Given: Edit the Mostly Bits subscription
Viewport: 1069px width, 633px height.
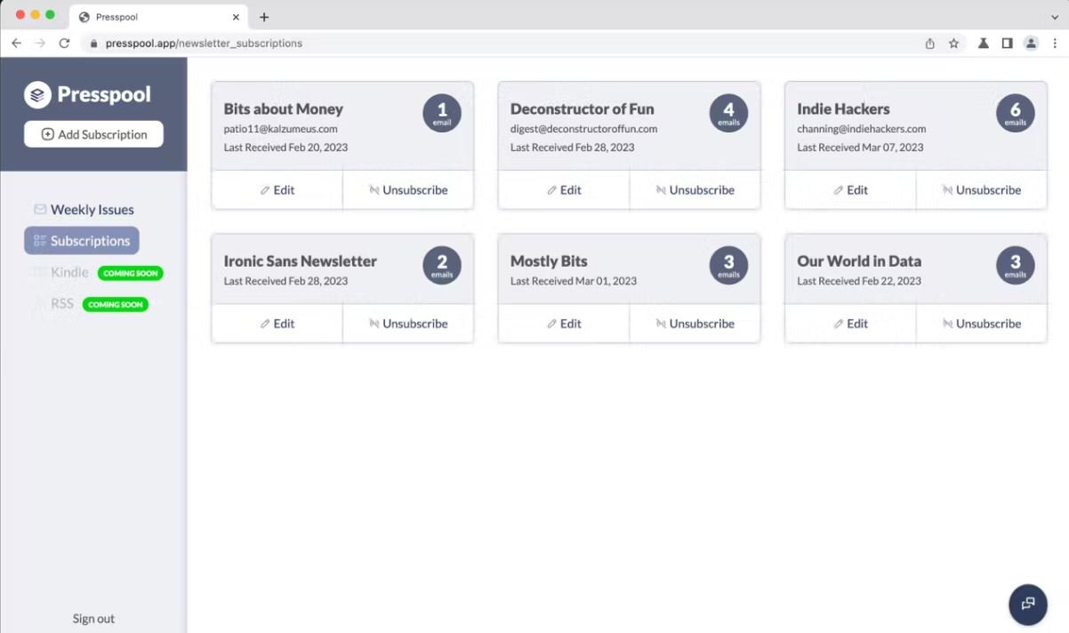Looking at the screenshot, I should [564, 324].
